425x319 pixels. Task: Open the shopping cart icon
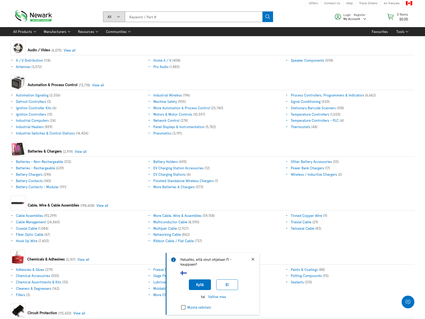390,17
